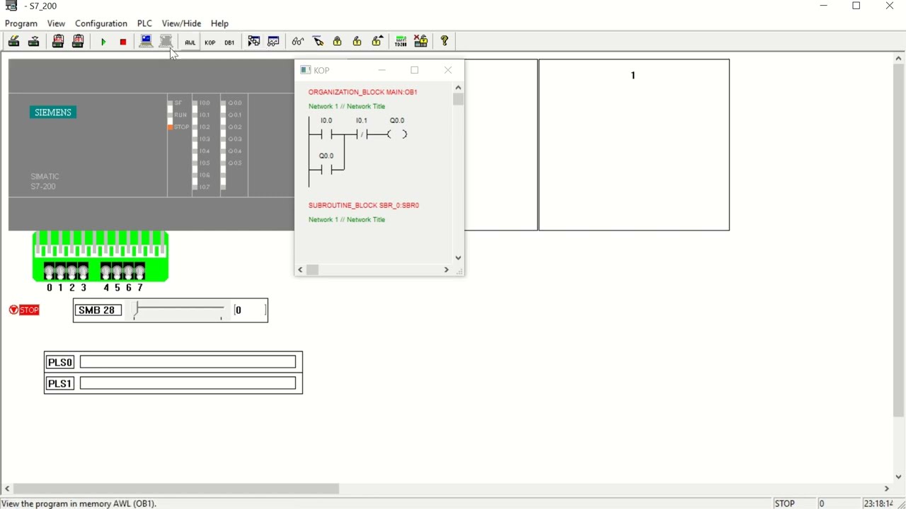This screenshot has height=509, width=906.
Task: Open the Program menu
Action: tap(21, 23)
